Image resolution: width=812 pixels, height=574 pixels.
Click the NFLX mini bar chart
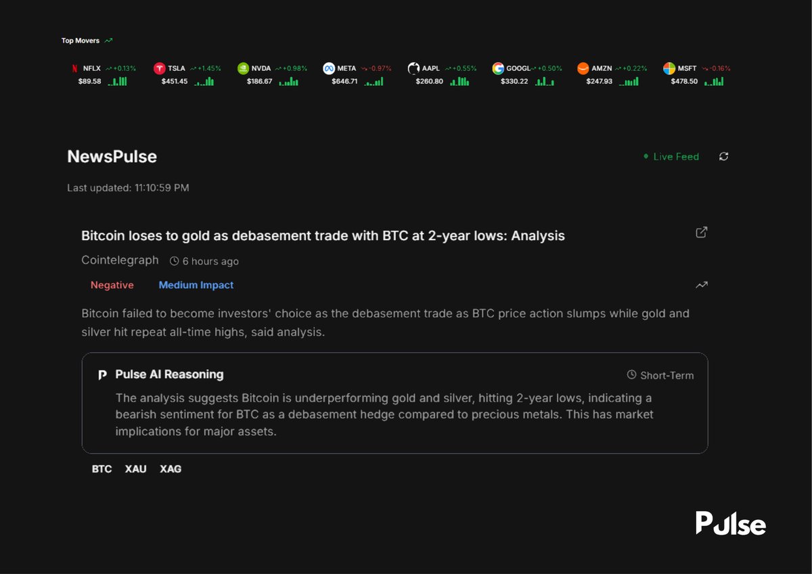pyautogui.click(x=118, y=81)
